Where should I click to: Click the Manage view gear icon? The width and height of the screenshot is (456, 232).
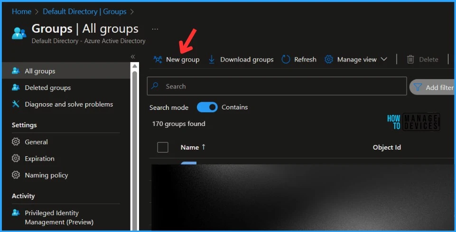tap(329, 60)
